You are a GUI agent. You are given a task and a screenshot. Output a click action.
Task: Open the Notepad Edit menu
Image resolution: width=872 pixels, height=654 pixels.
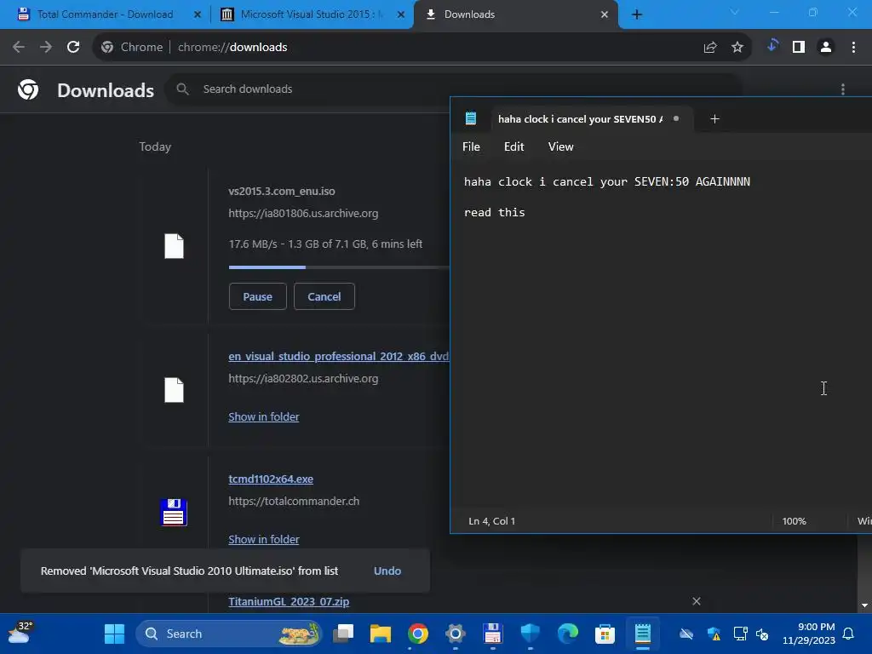pos(513,146)
